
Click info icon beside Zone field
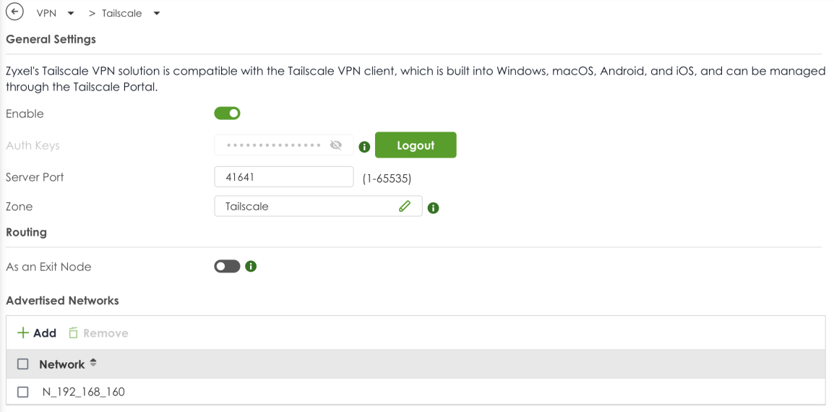click(x=434, y=208)
